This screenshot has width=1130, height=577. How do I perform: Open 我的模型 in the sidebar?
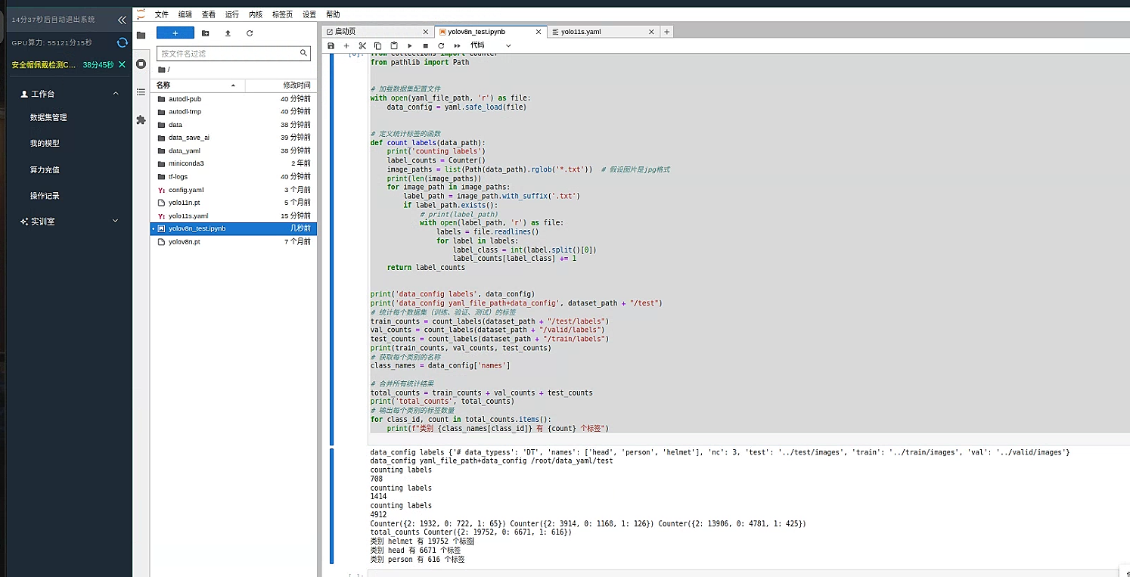(45, 144)
